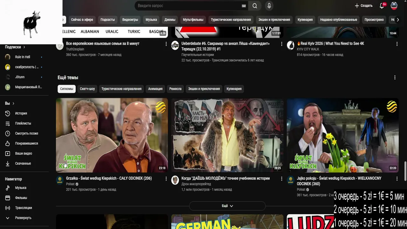This screenshot has height=229, width=407.
Task: Select top Кулинария chip
Action: [x=305, y=20]
